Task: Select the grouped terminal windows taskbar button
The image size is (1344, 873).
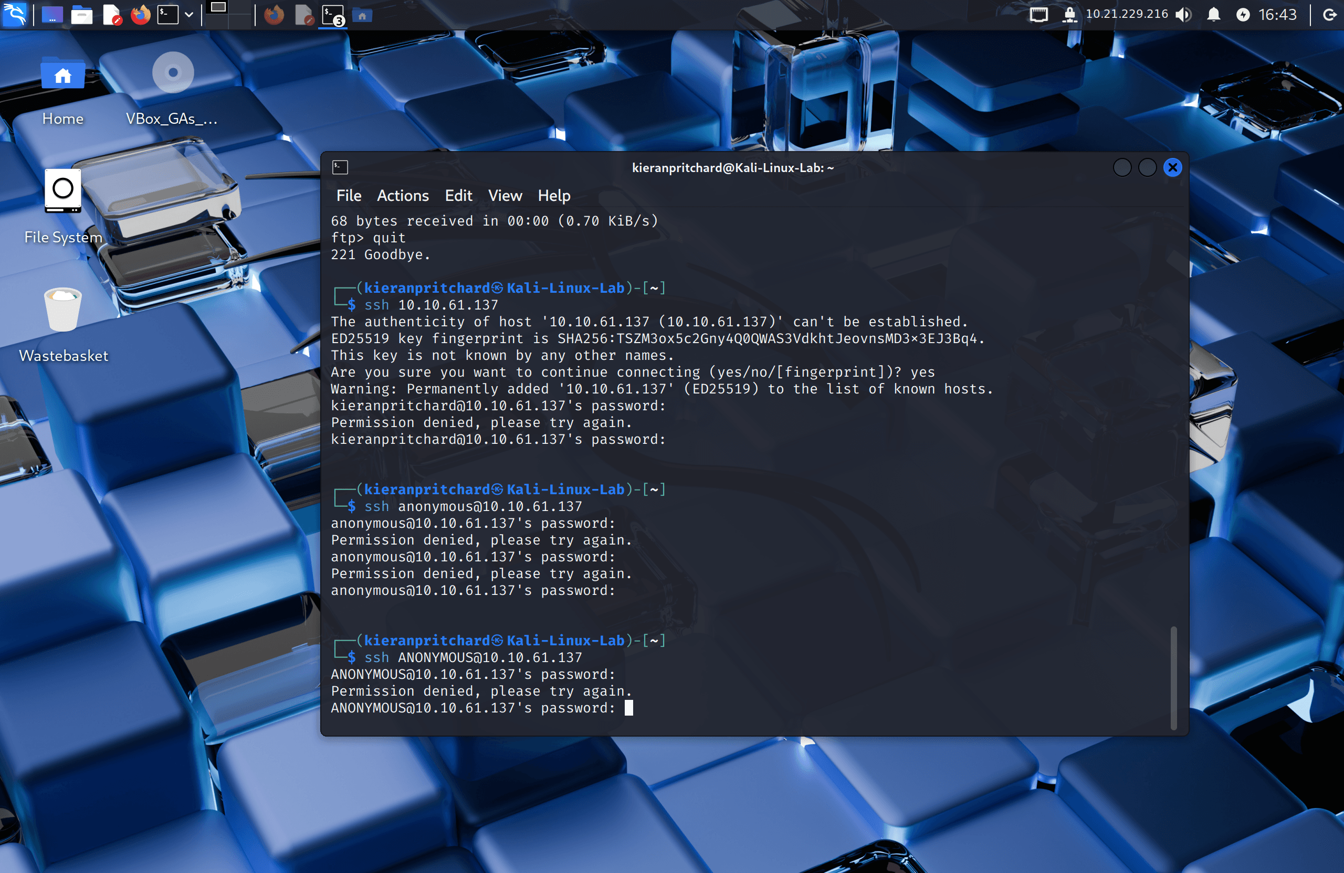Action: coord(333,15)
